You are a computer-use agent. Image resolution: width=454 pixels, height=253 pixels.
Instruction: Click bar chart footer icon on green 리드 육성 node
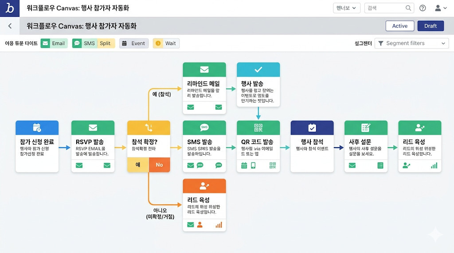tap(434, 165)
